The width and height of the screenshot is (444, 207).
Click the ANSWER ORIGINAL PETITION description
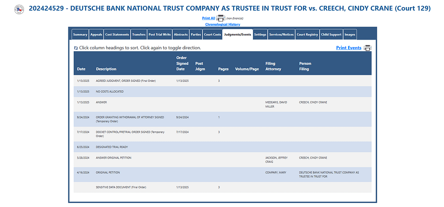[x=114, y=158]
